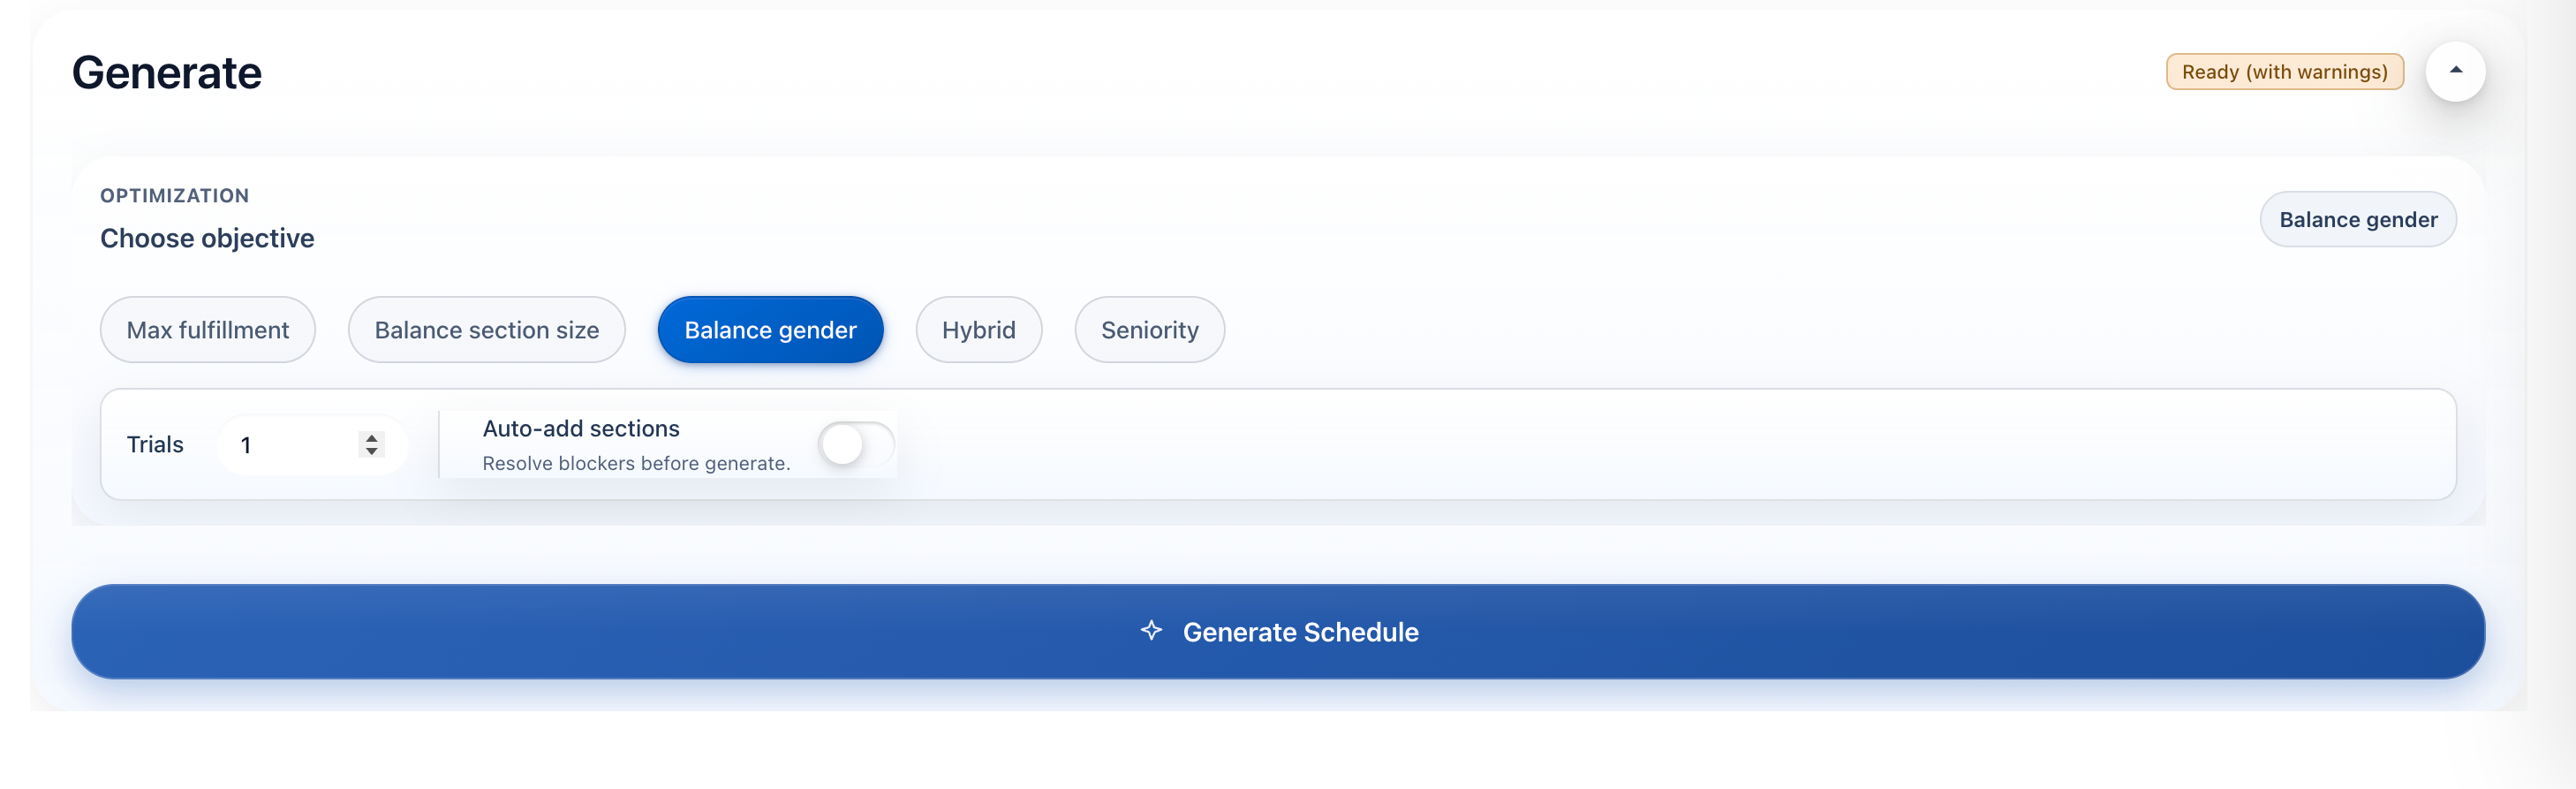
Task: Click the Balance gender chip near Optimization header
Action: [x=2358, y=219]
